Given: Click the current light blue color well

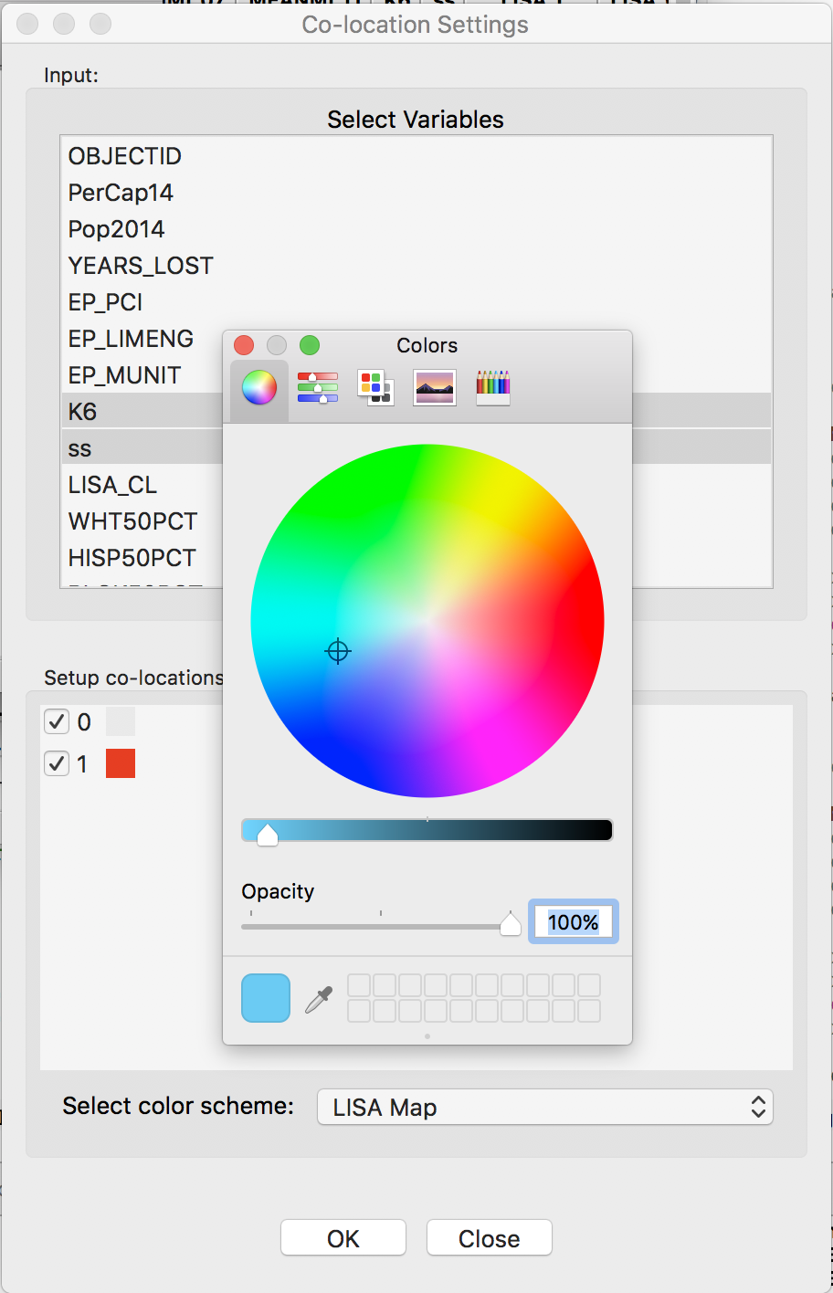Looking at the screenshot, I should (266, 998).
